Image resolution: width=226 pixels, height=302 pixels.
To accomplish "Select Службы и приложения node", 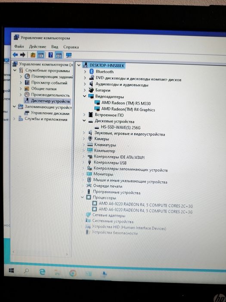I will [x=46, y=119].
